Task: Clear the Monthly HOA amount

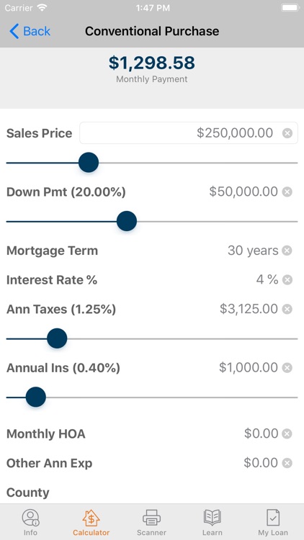Action: pyautogui.click(x=287, y=433)
